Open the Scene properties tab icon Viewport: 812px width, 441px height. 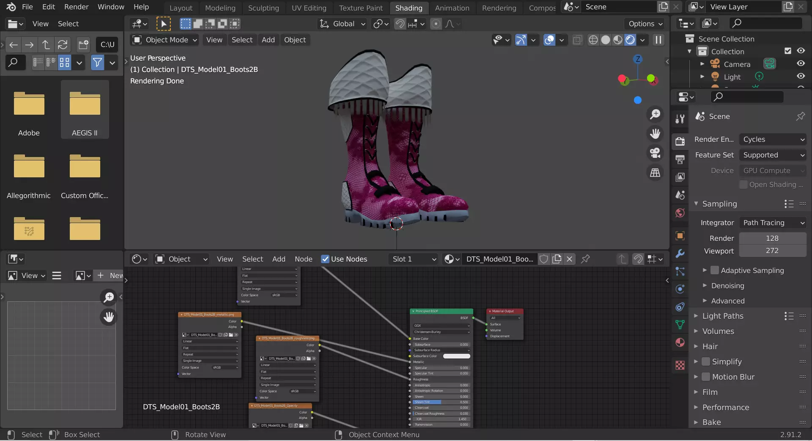(680, 195)
